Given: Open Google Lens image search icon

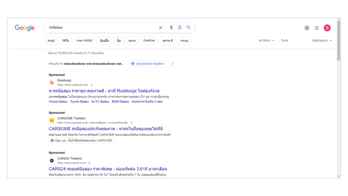Looking at the screenshot, I should (180, 28).
